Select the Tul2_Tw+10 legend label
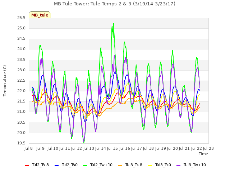This screenshot has height=172, width=230. [101, 165]
